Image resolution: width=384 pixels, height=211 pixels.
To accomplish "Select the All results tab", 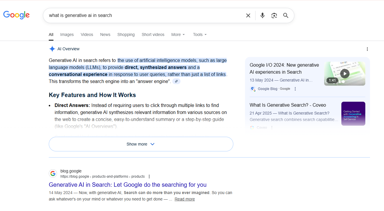I will (x=51, y=34).
